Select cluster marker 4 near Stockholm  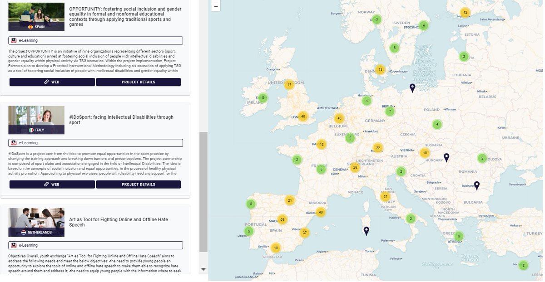423,25
